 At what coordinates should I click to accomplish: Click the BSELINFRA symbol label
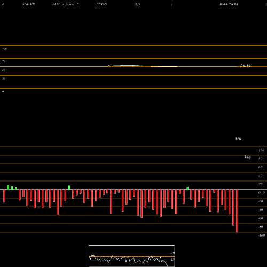tap(229, 4)
